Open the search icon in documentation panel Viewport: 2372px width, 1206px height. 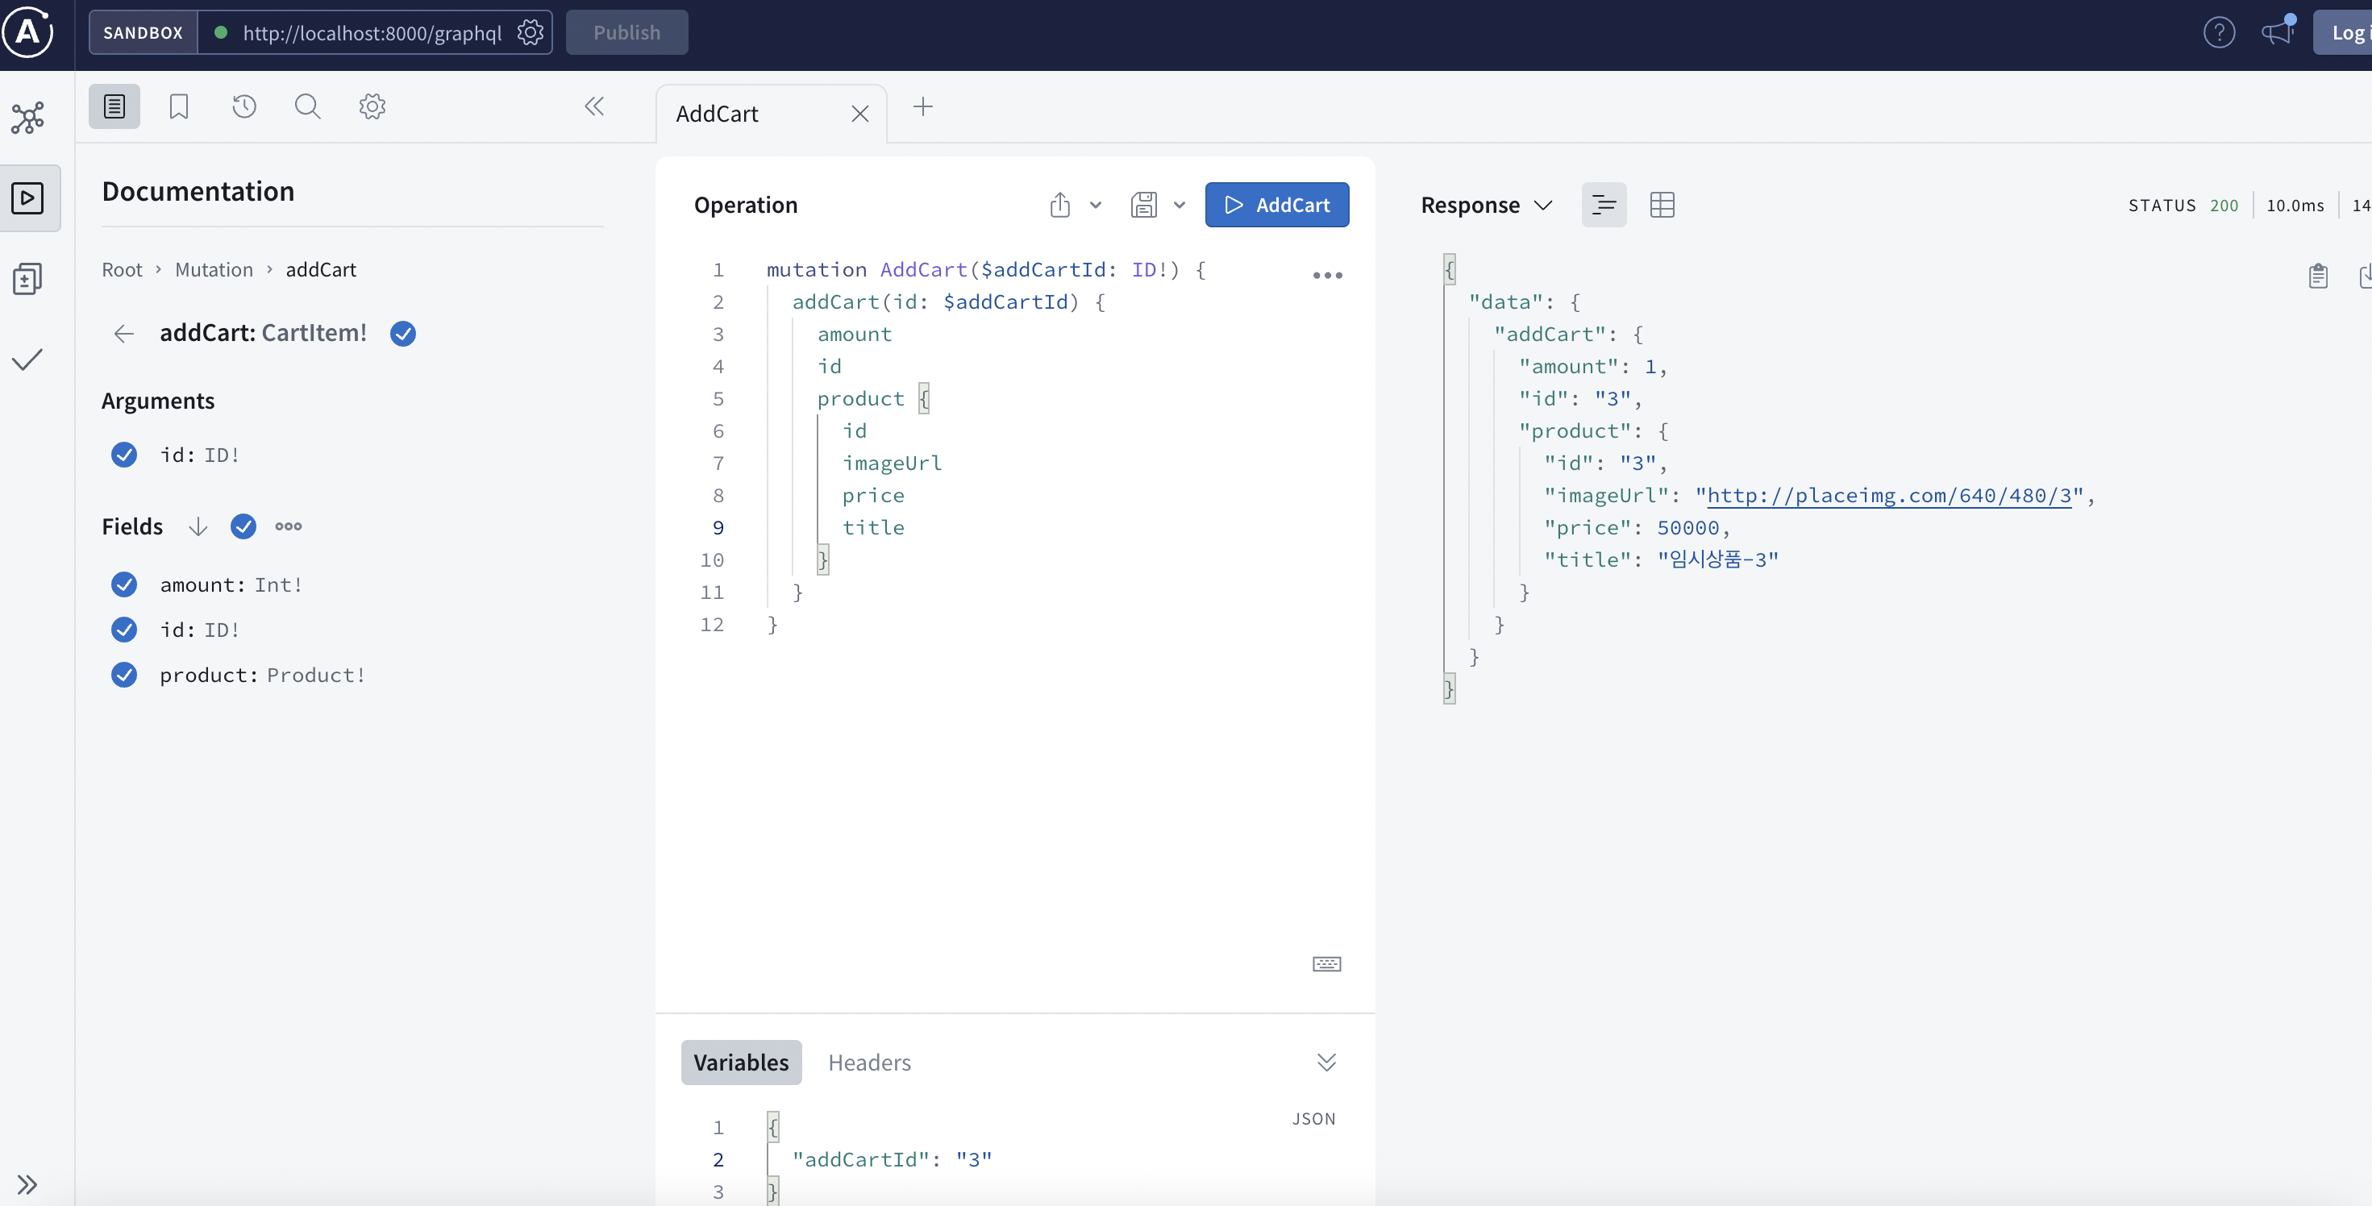click(x=307, y=106)
